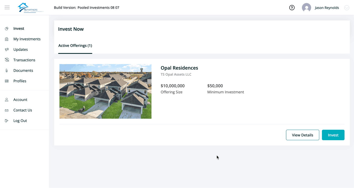This screenshot has height=188, width=354.
Task: Click the Opal Residences title link
Action: 179,68
